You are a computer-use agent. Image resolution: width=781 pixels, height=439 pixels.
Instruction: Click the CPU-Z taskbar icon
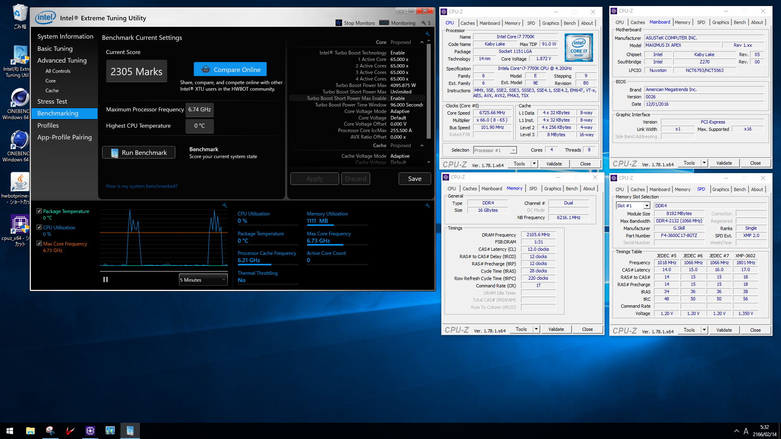[x=90, y=431]
